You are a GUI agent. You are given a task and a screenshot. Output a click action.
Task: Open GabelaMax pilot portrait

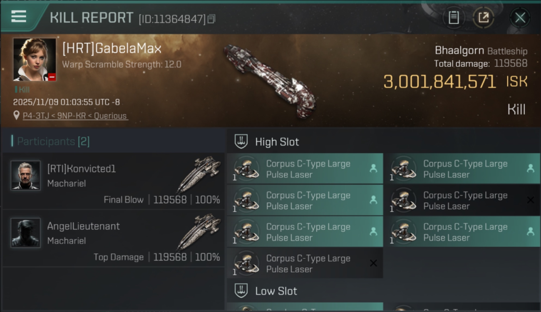point(35,59)
